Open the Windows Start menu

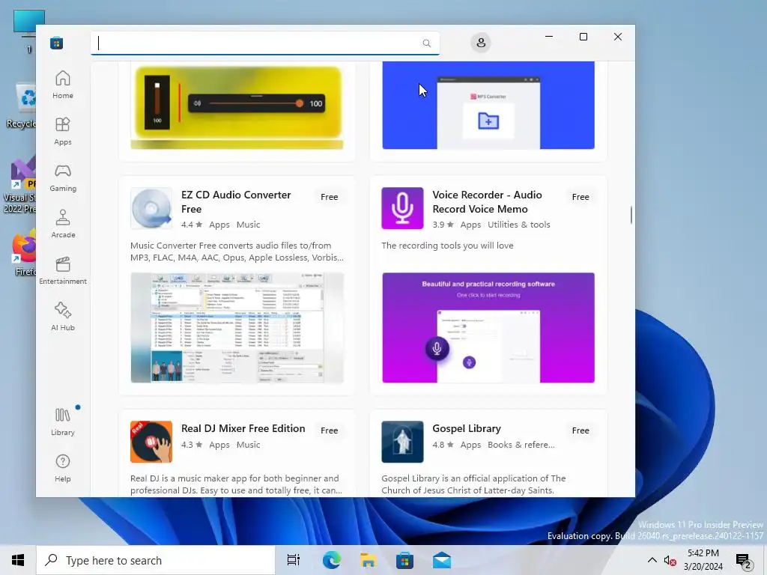tap(18, 560)
